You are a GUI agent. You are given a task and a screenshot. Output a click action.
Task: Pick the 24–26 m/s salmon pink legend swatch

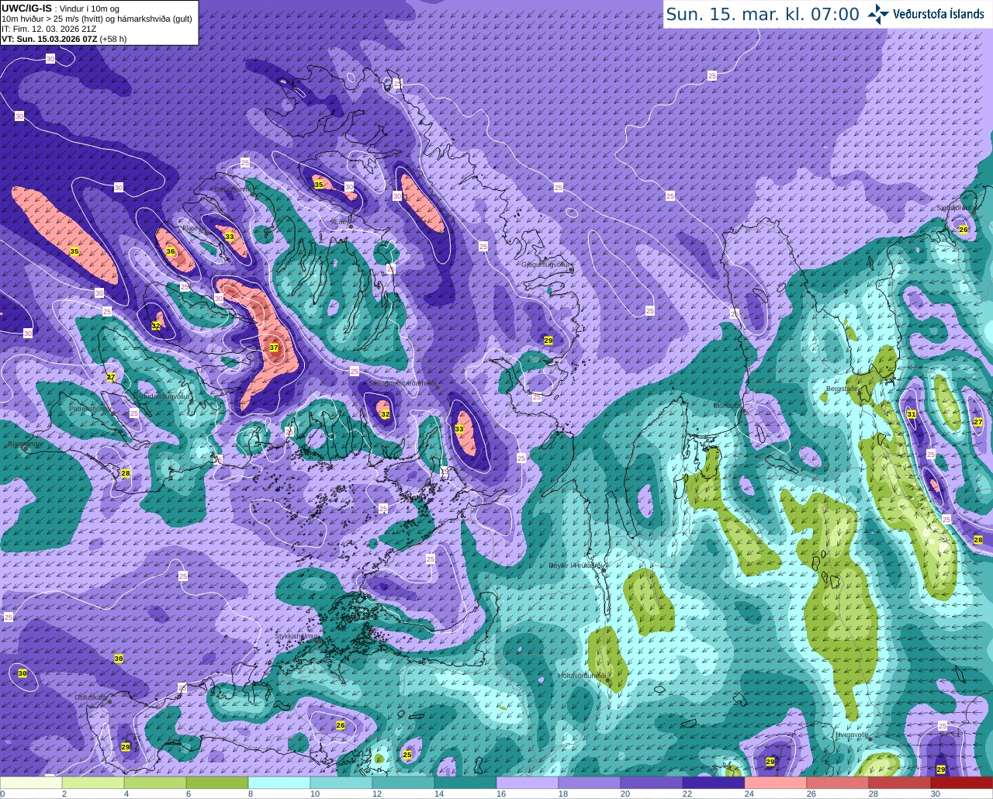pyautogui.click(x=776, y=783)
